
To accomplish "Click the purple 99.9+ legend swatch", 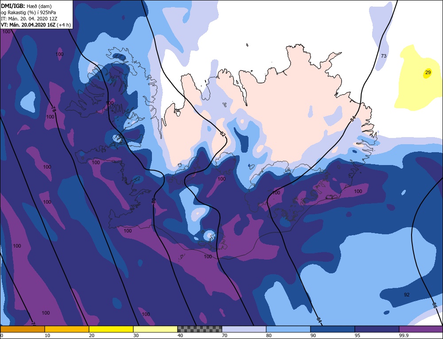I will (421, 329).
